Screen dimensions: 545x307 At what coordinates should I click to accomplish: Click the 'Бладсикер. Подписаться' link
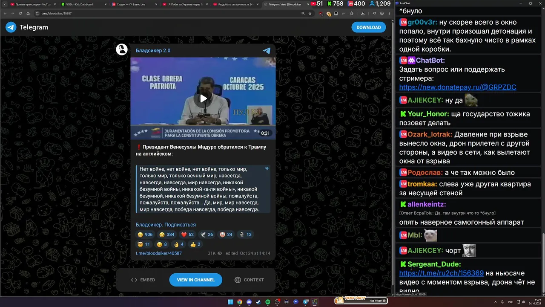pos(166,225)
